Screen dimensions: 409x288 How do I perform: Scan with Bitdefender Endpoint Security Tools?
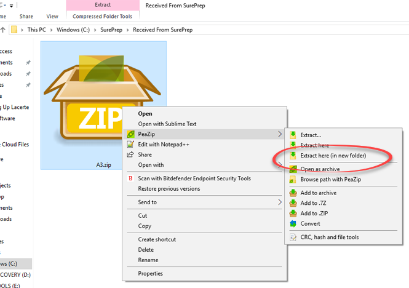pos(204,178)
